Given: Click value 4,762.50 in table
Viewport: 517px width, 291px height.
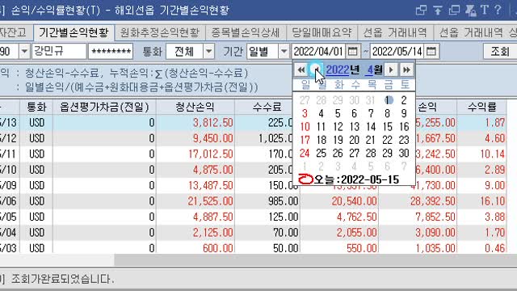Looking at the screenshot, I should (357, 217).
